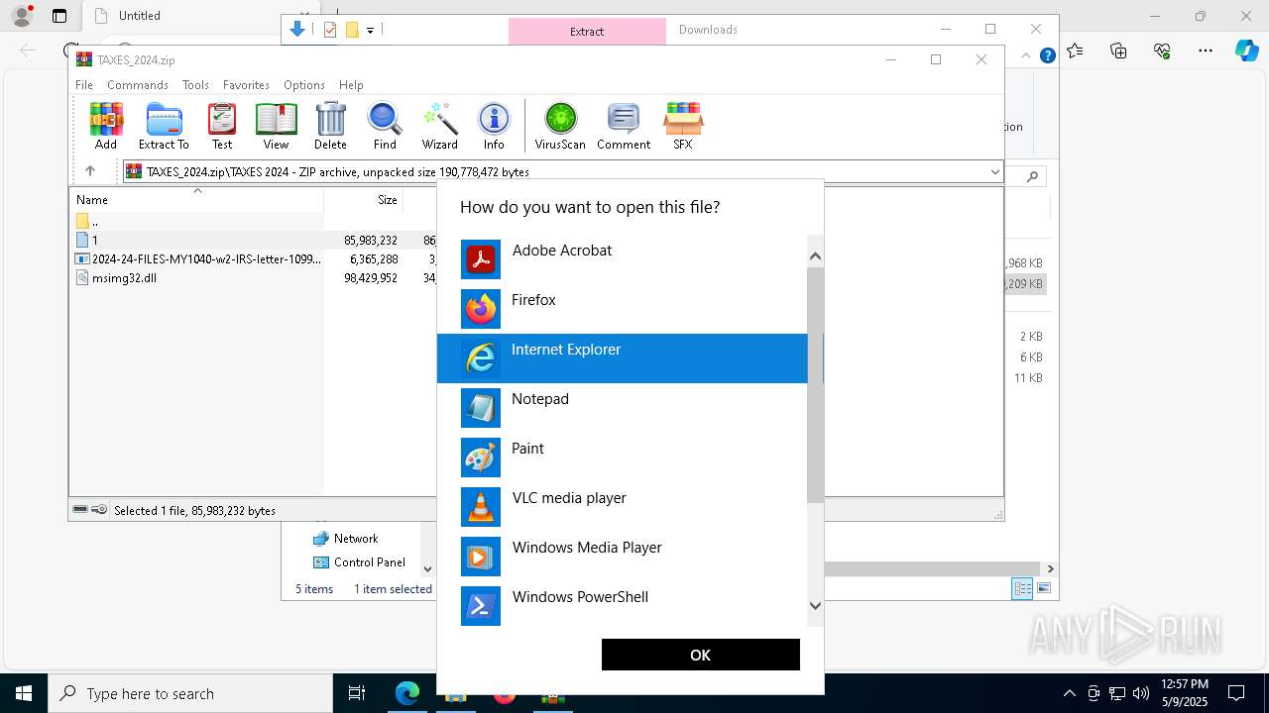The height and width of the screenshot is (713, 1269).
Task: Open the browser profile avatar
Action: pyautogui.click(x=22, y=16)
